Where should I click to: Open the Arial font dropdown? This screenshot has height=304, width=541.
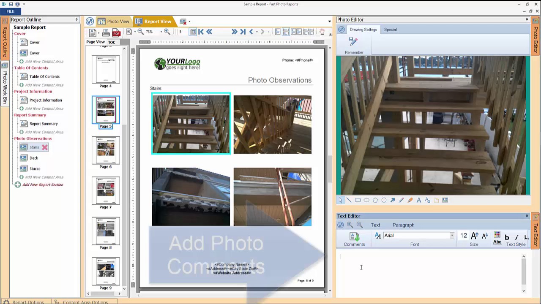point(451,236)
